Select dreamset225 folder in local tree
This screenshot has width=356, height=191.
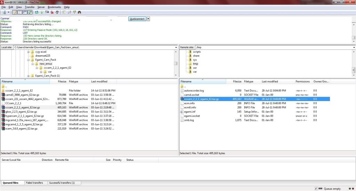point(43,56)
